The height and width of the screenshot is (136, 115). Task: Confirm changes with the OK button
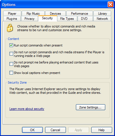pyautogui.click(x=32, y=130)
